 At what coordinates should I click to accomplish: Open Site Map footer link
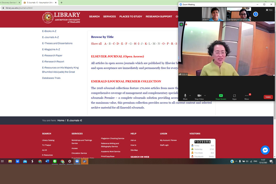pyautogui.click(x=134, y=150)
